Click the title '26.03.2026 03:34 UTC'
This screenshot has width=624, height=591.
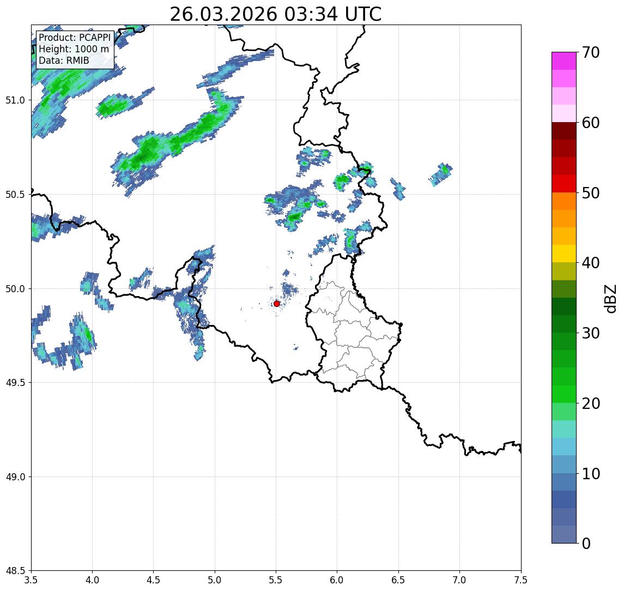tap(276, 14)
